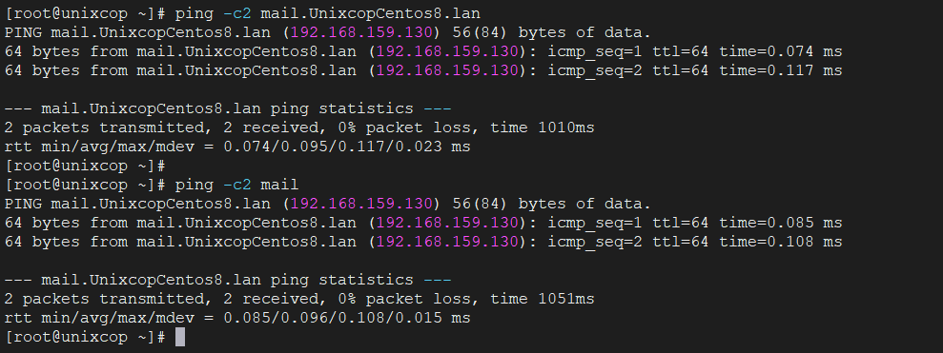Click the first ping -c2 mail.UnixcopCentos8.lan command
Image resolution: width=943 pixels, height=353 pixels.
coord(328,13)
